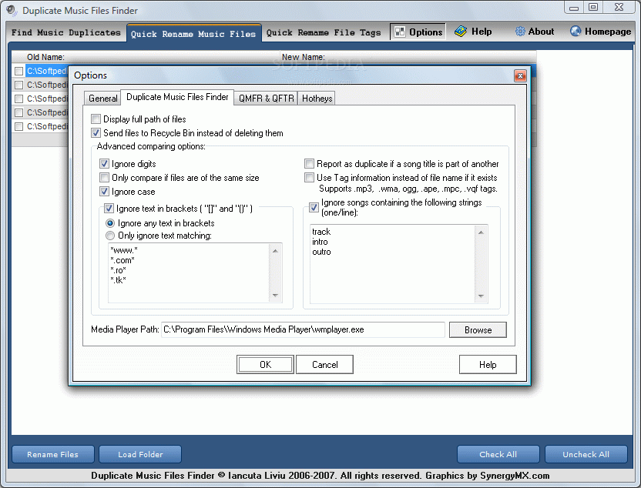The image size is (641, 488).
Task: Click the app icon in title bar
Action: [12, 10]
